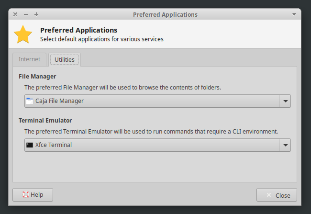Switch to the Internet tab

tap(30, 59)
